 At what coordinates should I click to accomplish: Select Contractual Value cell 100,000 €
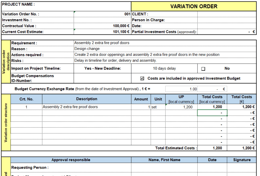(102, 26)
